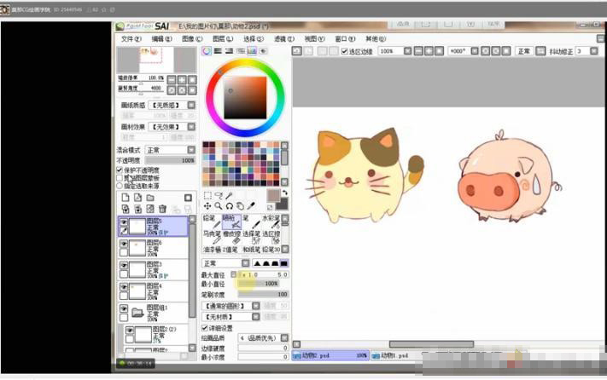607x380 pixels.
Task: Select the 铅笔 pencil brush
Action: point(212,222)
